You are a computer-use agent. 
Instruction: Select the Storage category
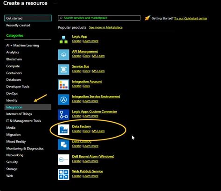click(12, 169)
